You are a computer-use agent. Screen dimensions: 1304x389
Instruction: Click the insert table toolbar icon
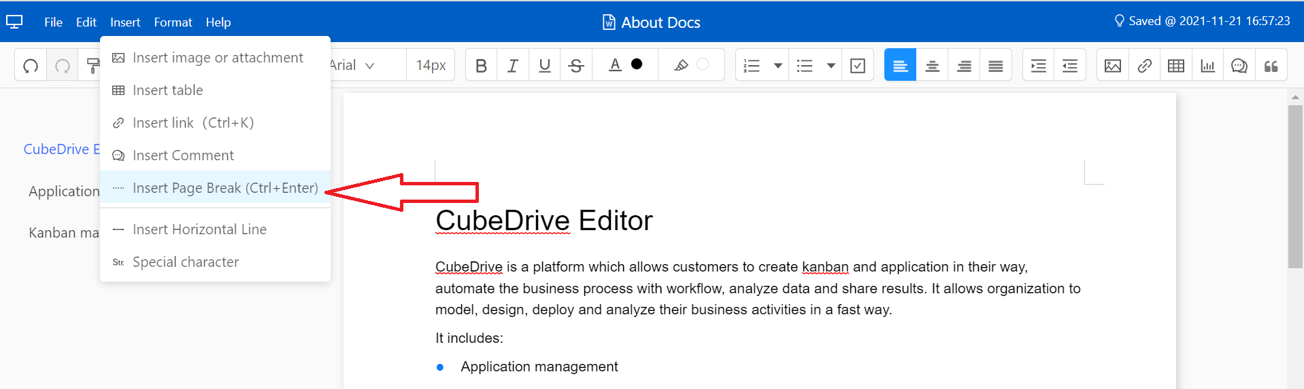click(1176, 66)
